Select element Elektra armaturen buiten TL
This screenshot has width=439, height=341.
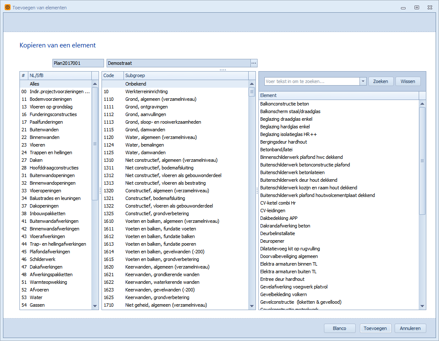tap(339, 272)
